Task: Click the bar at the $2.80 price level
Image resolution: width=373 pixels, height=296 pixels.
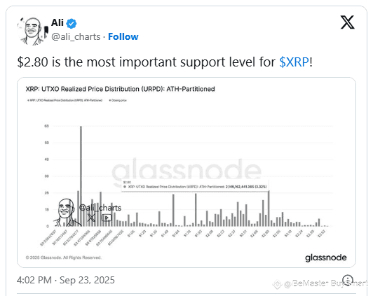Action: 269,209
